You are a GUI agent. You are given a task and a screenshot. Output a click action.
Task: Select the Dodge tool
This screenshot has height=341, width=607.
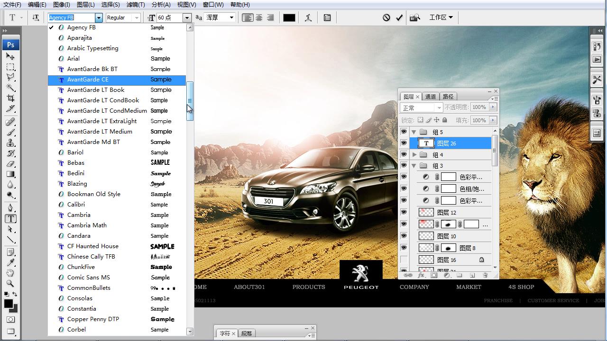10,195
